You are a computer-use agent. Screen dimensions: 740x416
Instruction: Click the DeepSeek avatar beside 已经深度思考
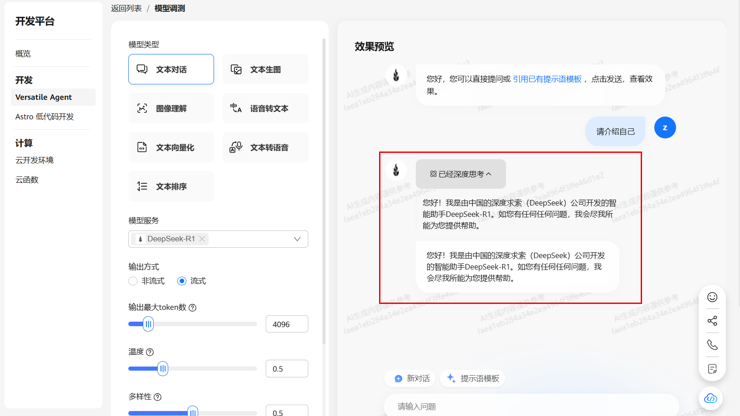click(396, 170)
